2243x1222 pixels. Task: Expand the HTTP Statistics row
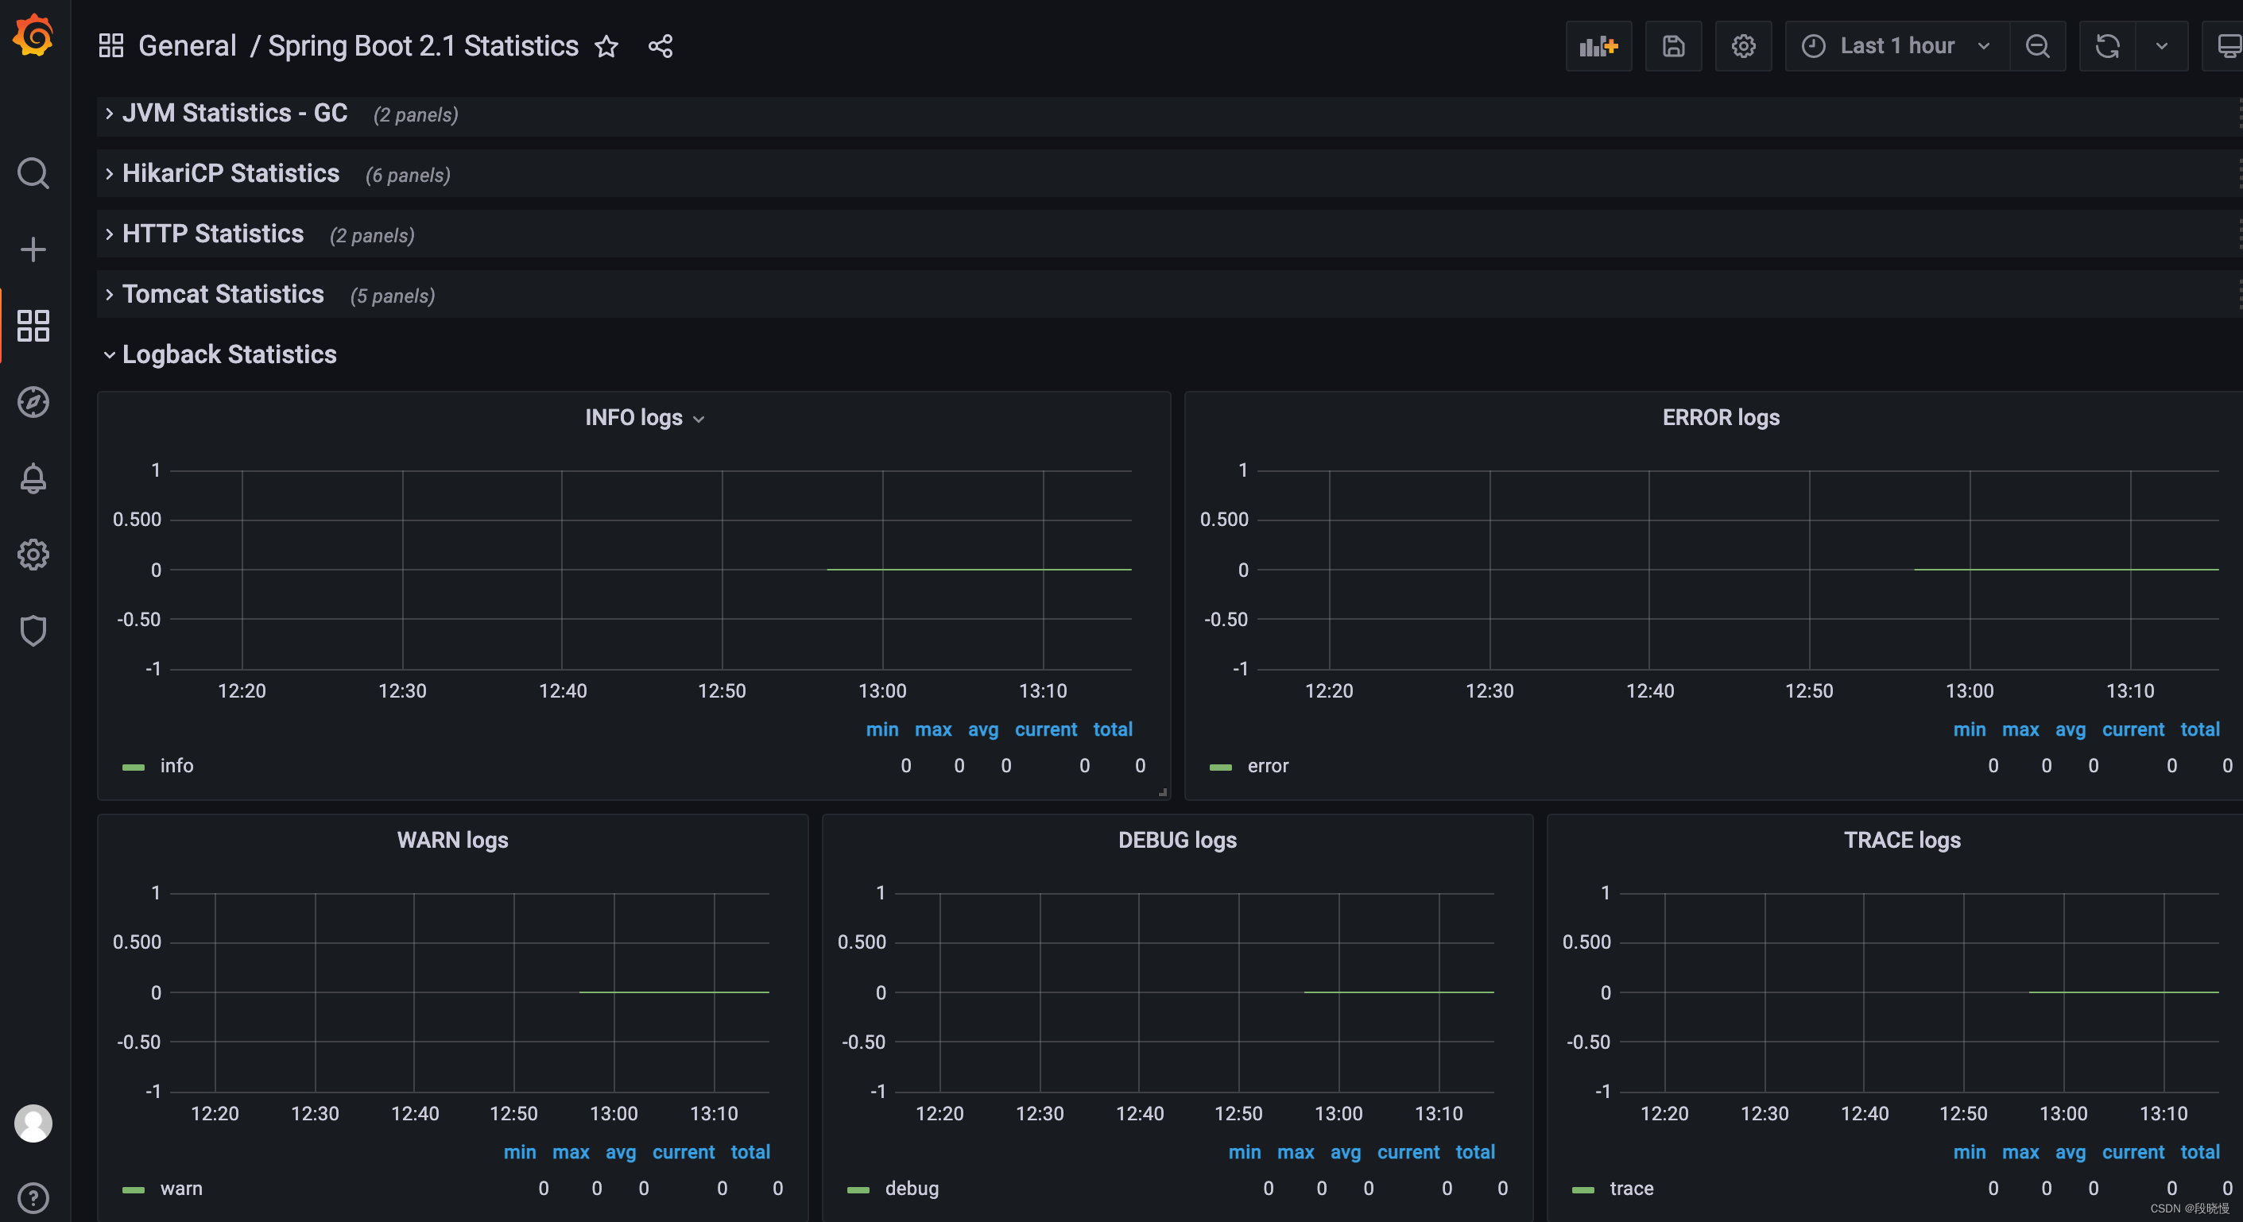pos(212,234)
